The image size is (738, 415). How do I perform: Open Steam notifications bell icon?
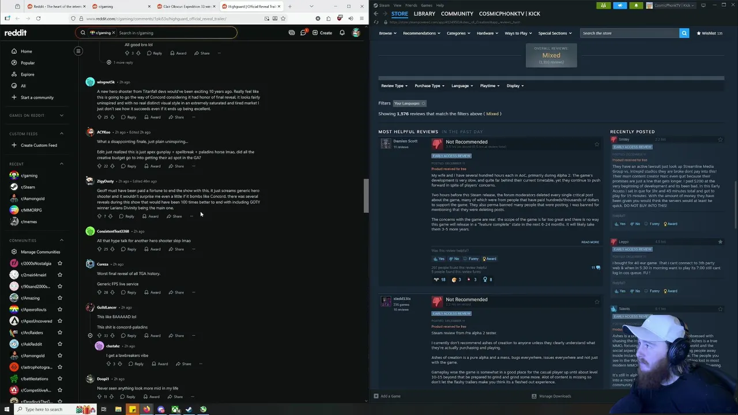coord(636,5)
